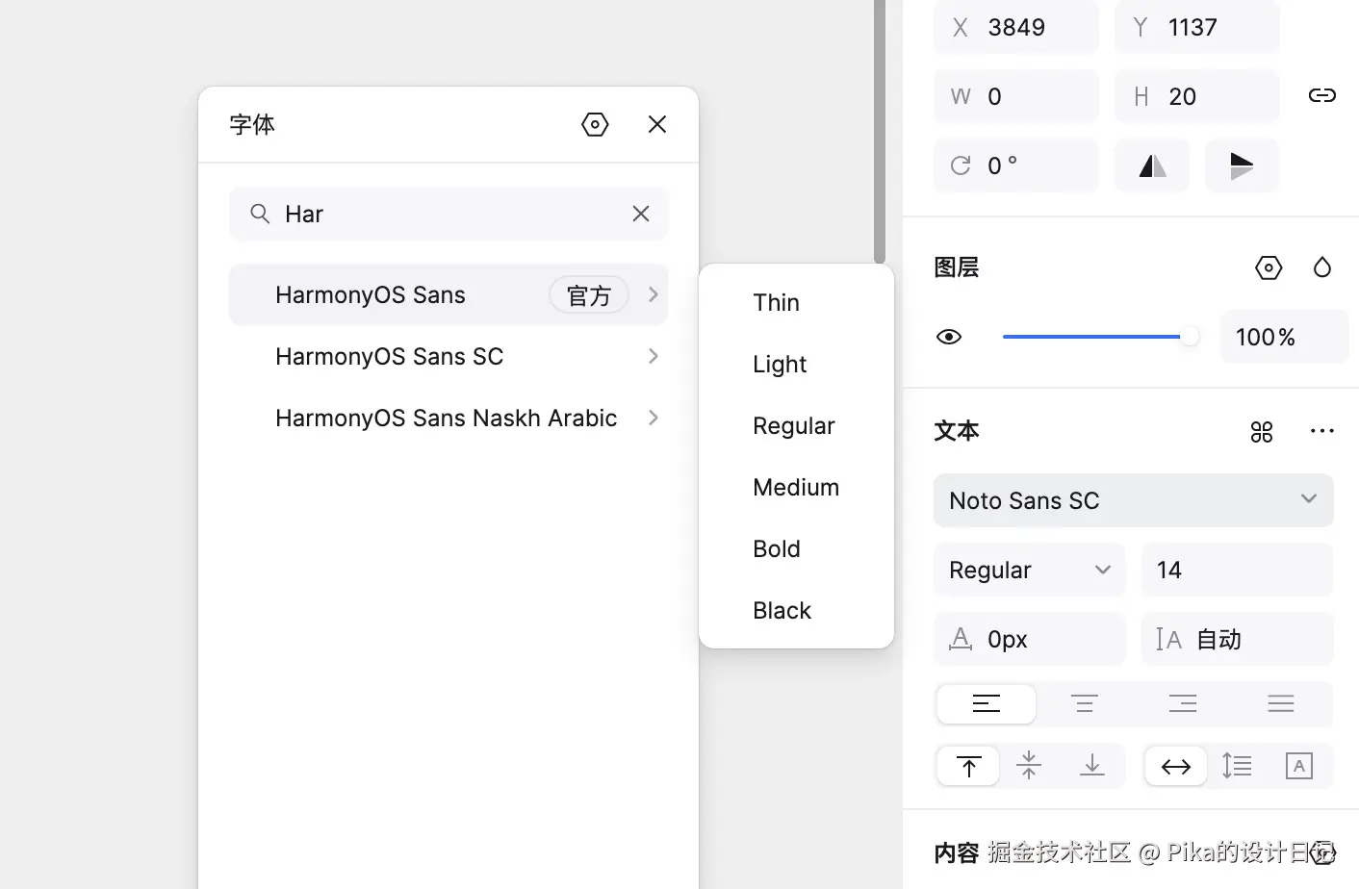
Task: Choose Medium font weight
Action: (x=797, y=487)
